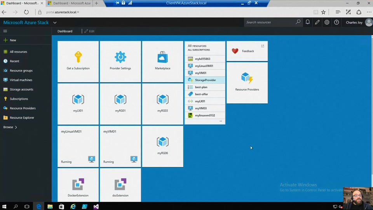Open the myLinuxVM01 running VM tile
Viewport: 373px width, 210px height.
[x=78, y=146]
